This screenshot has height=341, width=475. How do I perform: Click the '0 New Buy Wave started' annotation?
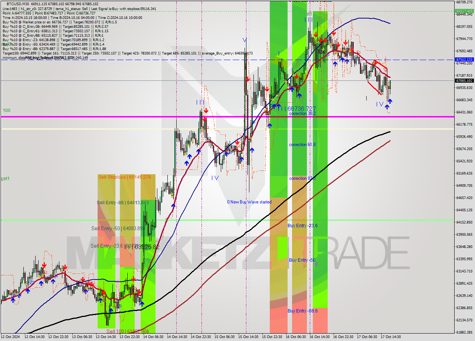(249, 202)
